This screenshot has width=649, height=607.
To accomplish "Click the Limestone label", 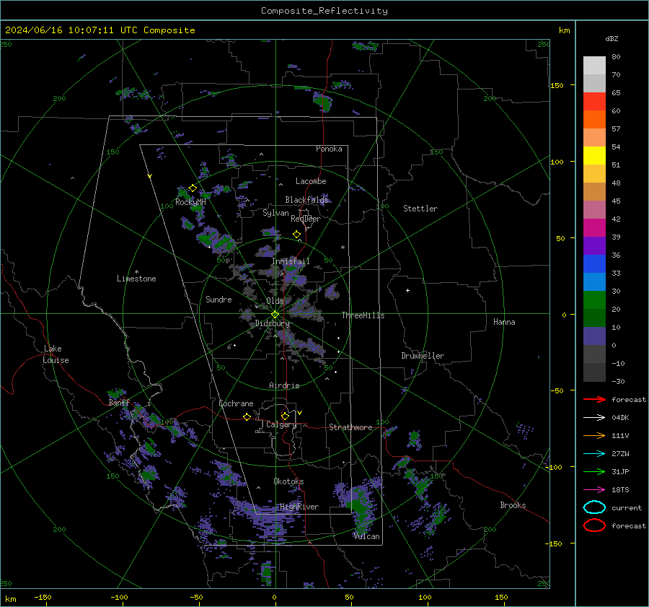I will [x=136, y=279].
